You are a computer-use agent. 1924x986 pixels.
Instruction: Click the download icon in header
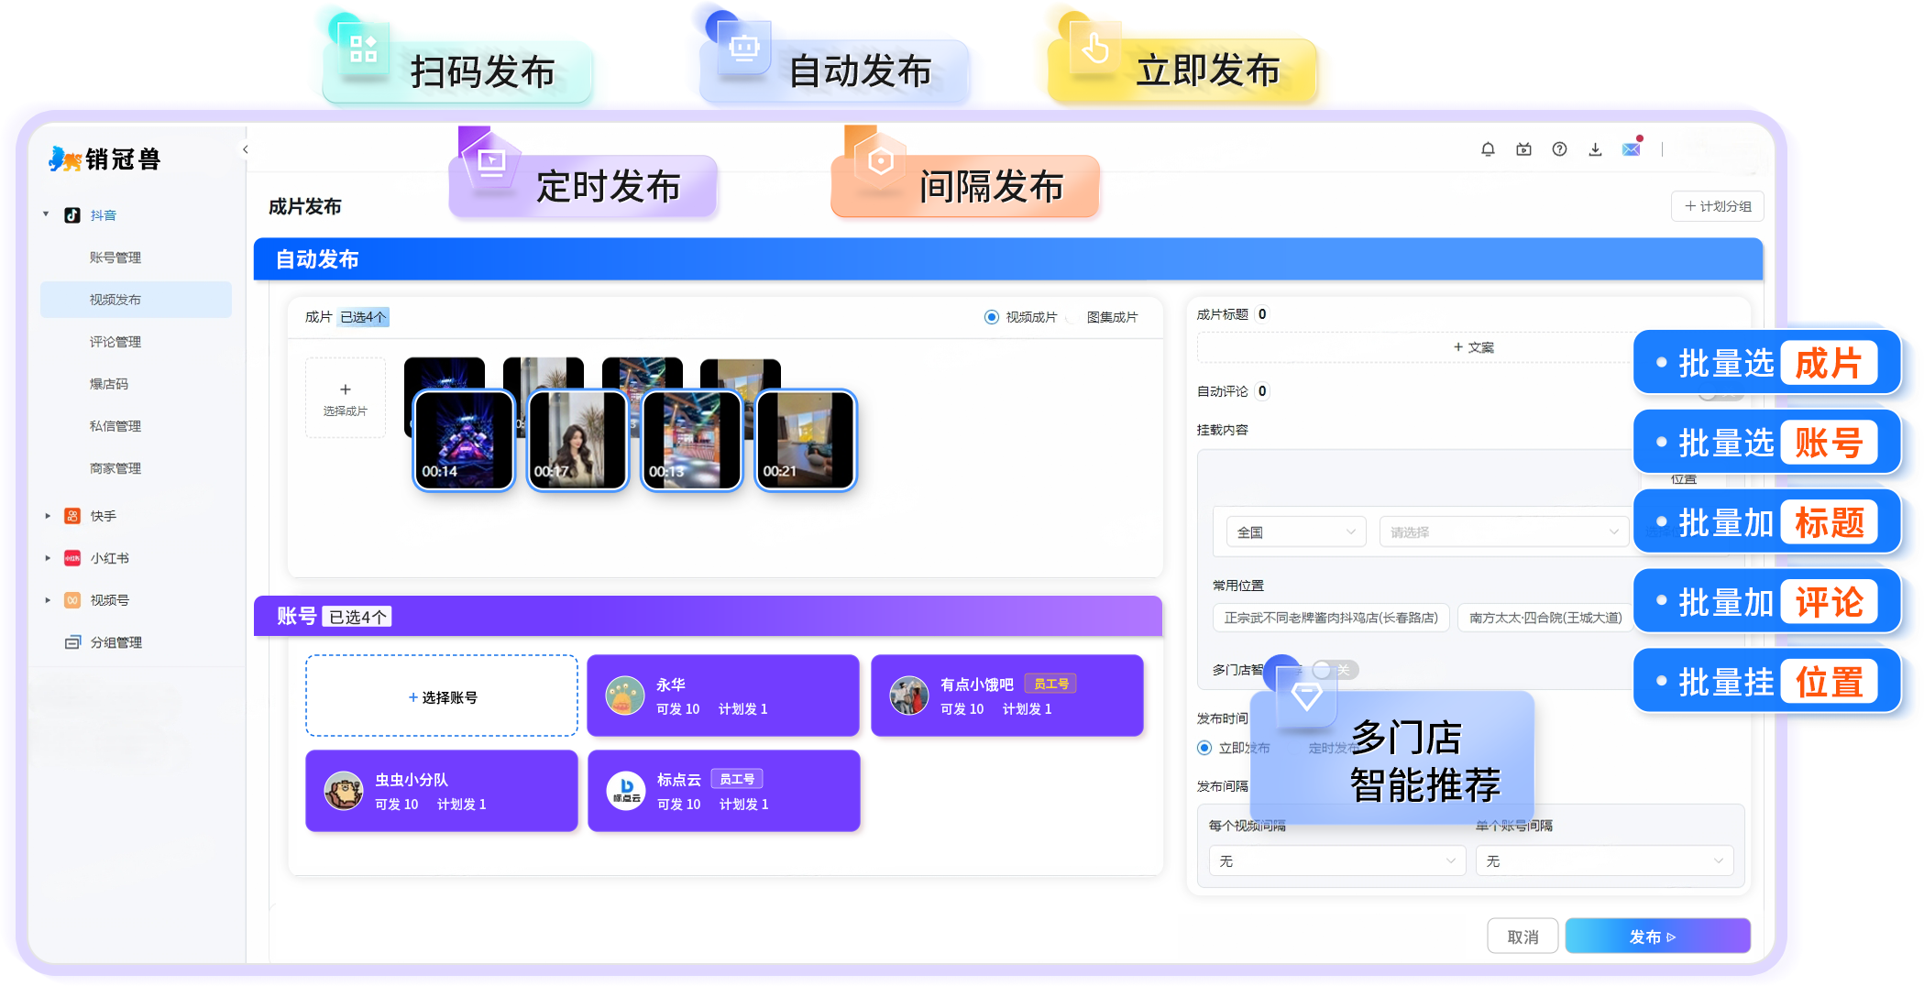[1595, 149]
